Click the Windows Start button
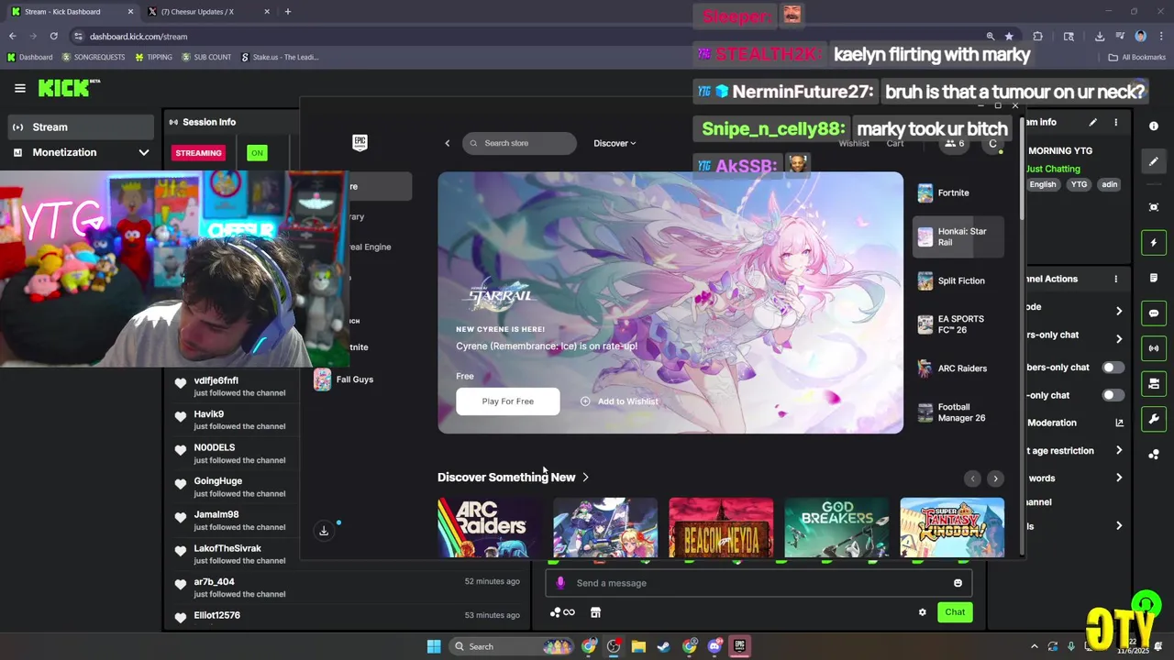This screenshot has height=660, width=1174. pos(434,646)
